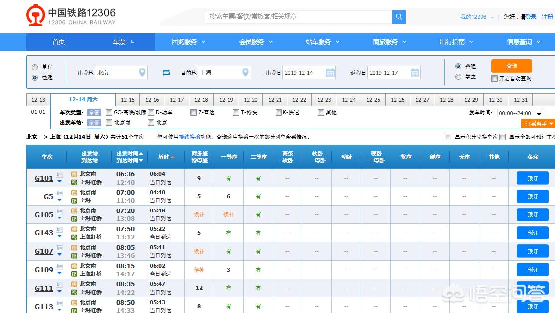Check the 其他 train type

tap(321, 113)
